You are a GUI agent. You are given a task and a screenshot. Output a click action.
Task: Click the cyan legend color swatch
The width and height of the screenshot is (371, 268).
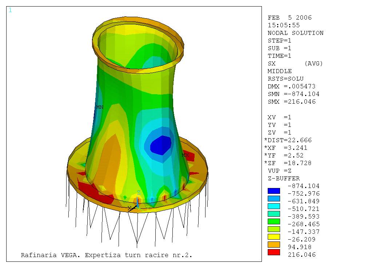[x=274, y=206]
